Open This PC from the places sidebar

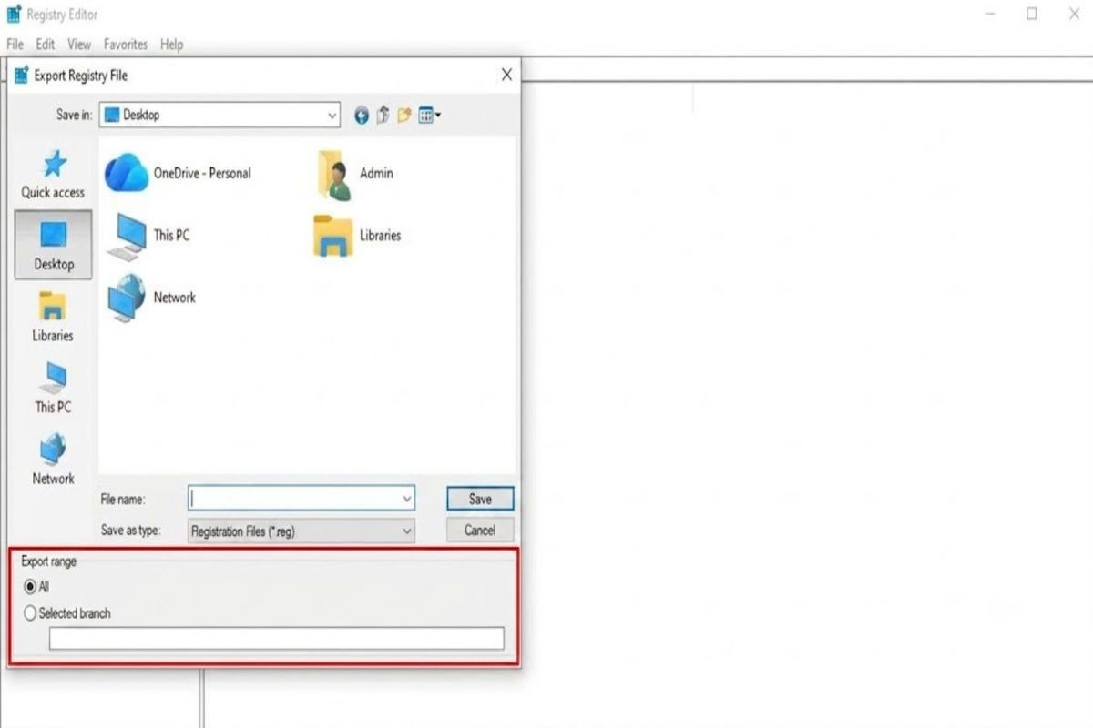coord(53,389)
